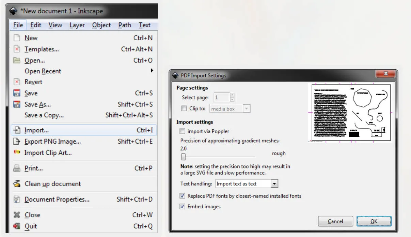Click the Save floppy disk icon
This screenshot has height=237, width=411.
point(17,93)
